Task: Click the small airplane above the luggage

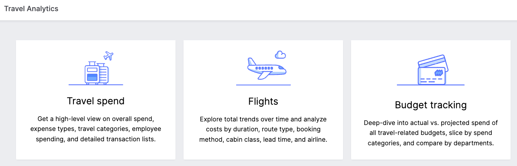Action: pyautogui.click(x=108, y=56)
